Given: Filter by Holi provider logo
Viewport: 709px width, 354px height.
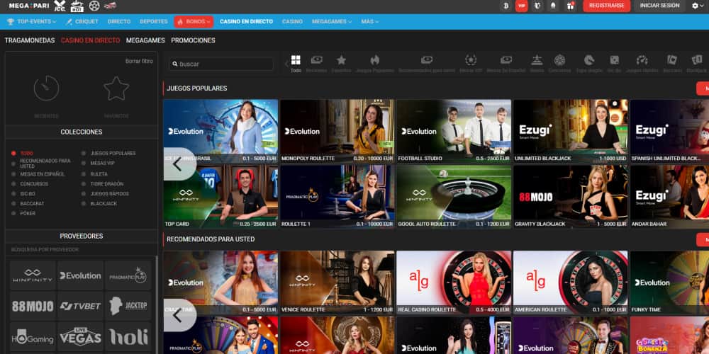Looking at the screenshot, I should click(x=128, y=337).
